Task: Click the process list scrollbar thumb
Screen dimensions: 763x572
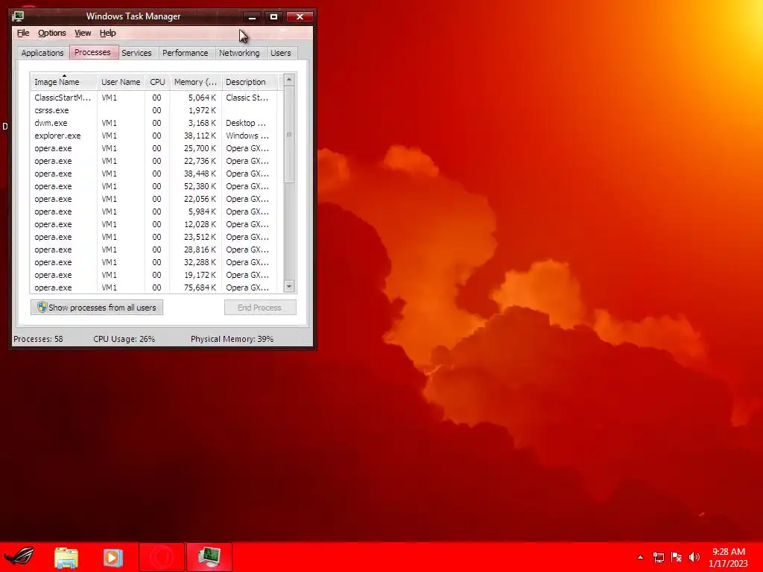Action: click(289, 135)
